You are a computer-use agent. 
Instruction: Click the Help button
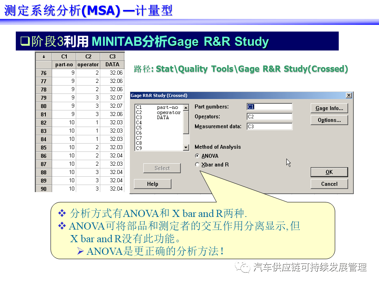click(x=152, y=184)
